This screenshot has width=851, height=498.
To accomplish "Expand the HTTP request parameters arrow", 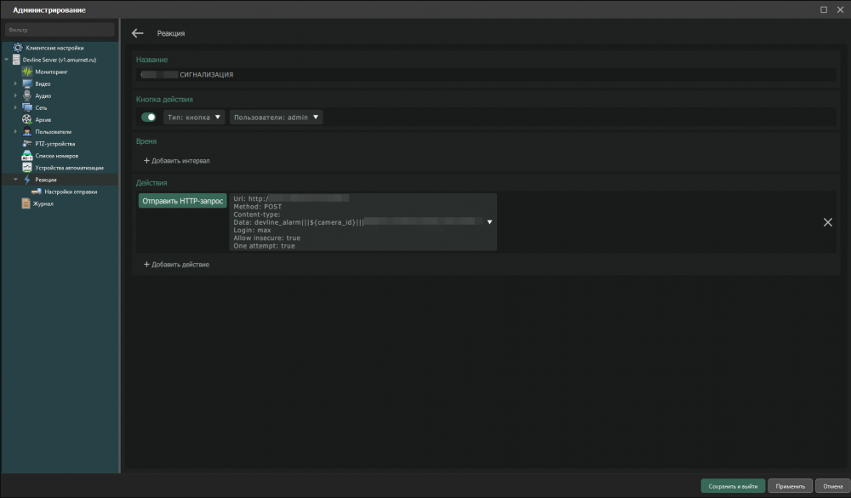I will 489,222.
